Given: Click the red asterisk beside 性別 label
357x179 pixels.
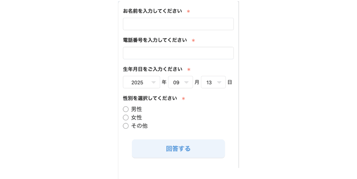Looking at the screenshot, I should pyautogui.click(x=183, y=99).
